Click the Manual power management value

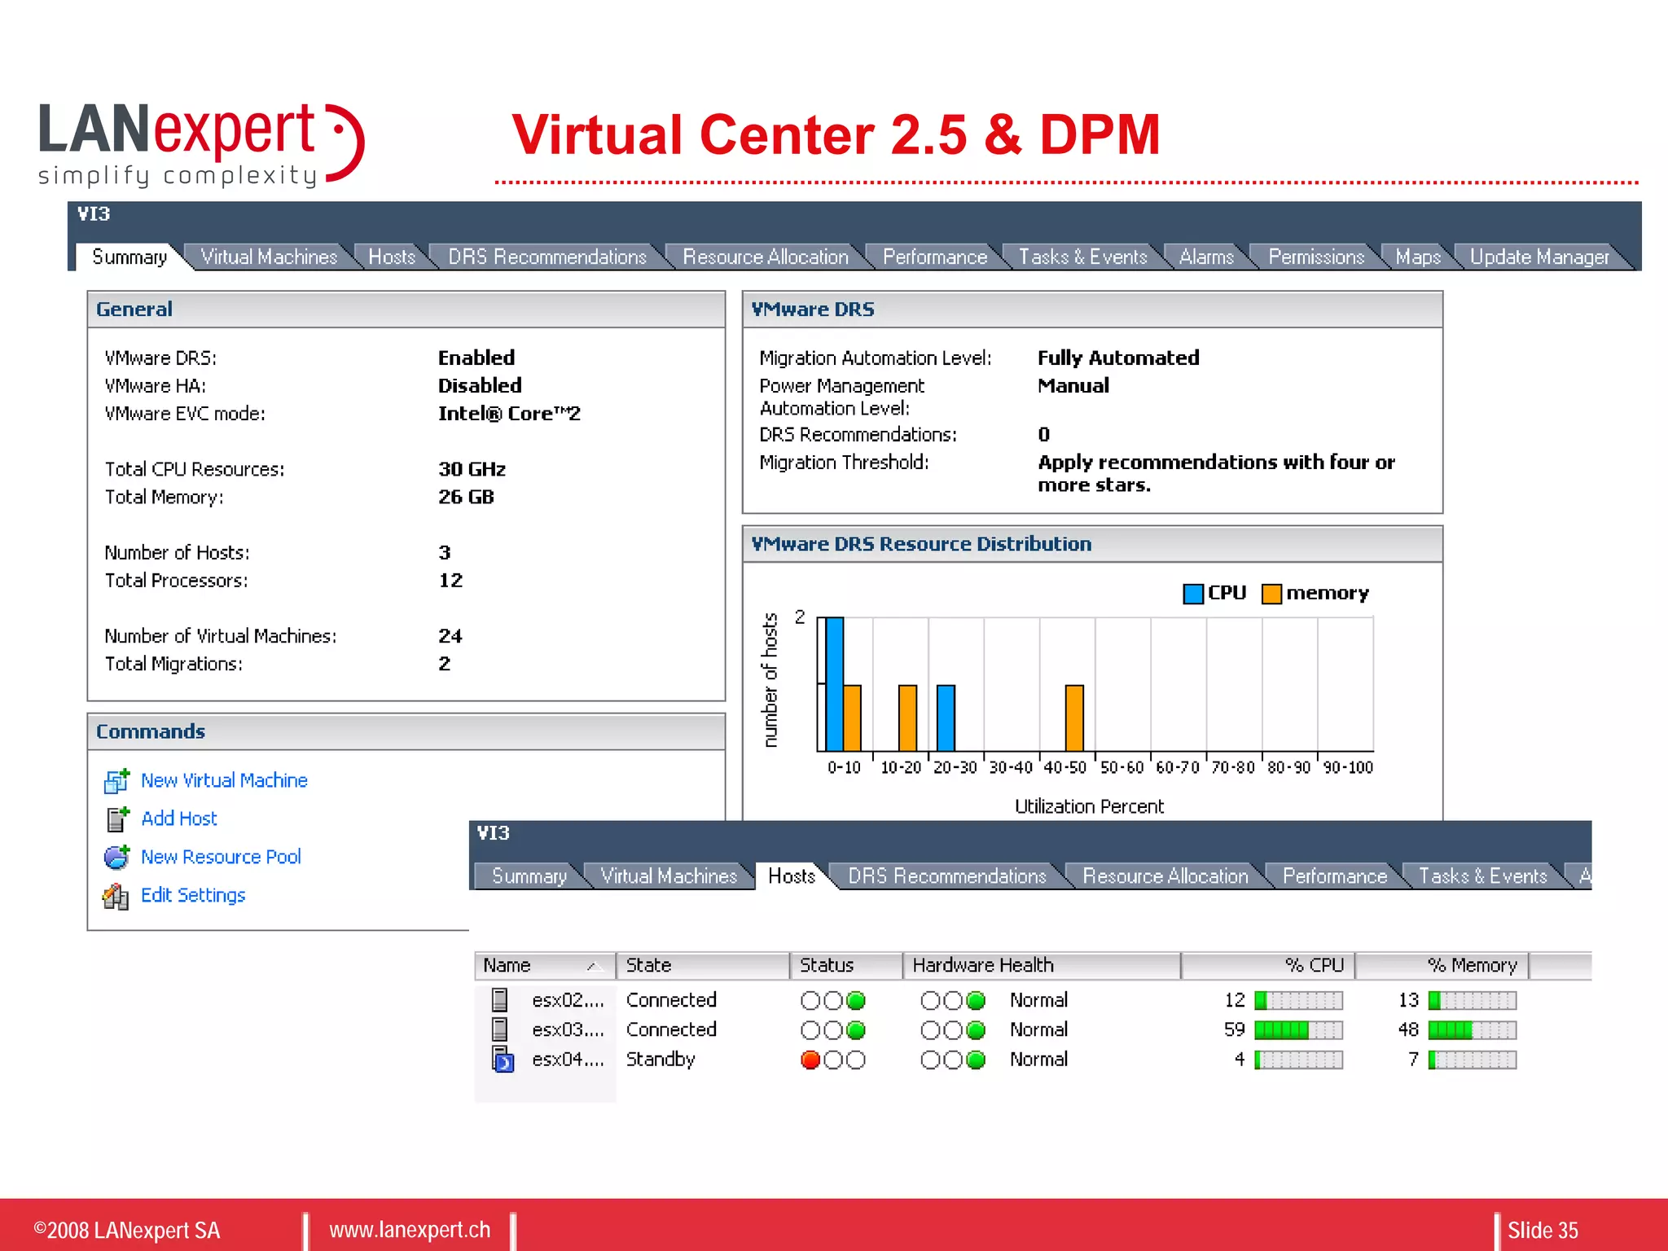pos(1073,385)
